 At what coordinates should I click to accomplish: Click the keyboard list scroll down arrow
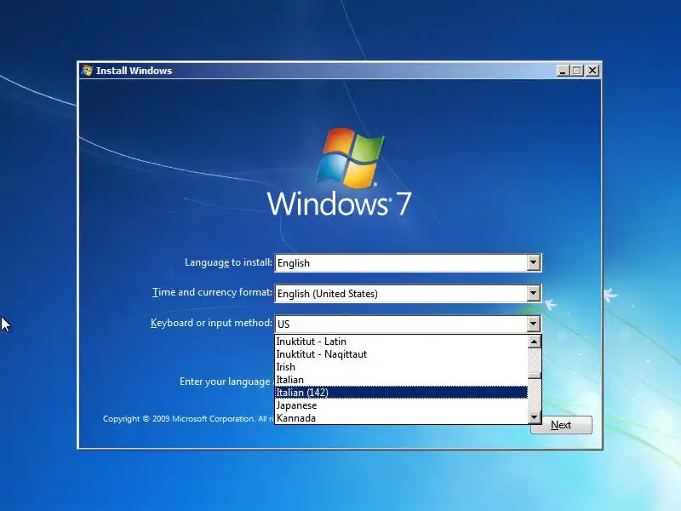[535, 417]
